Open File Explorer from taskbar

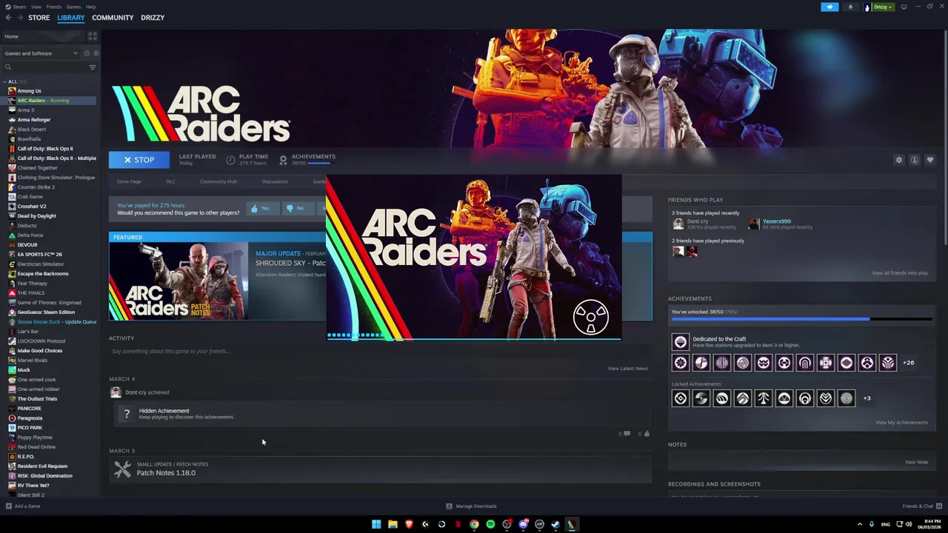pos(393,524)
